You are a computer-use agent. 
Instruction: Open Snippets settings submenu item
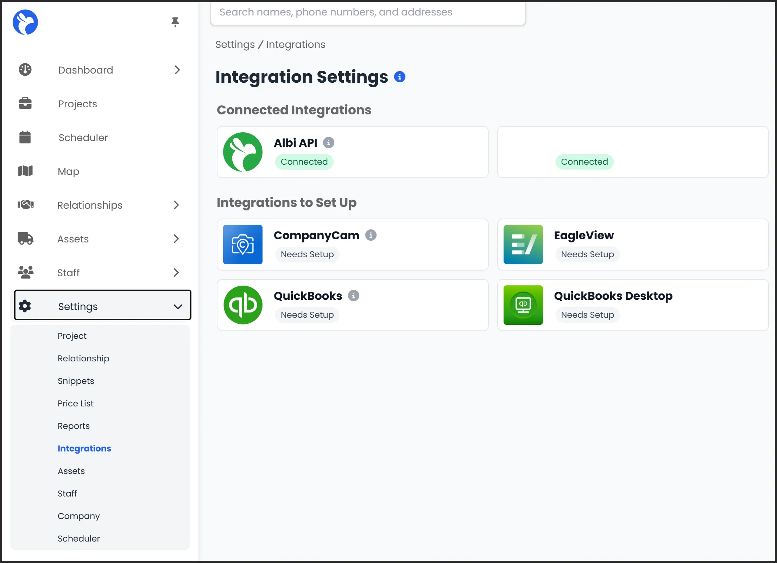click(x=76, y=381)
